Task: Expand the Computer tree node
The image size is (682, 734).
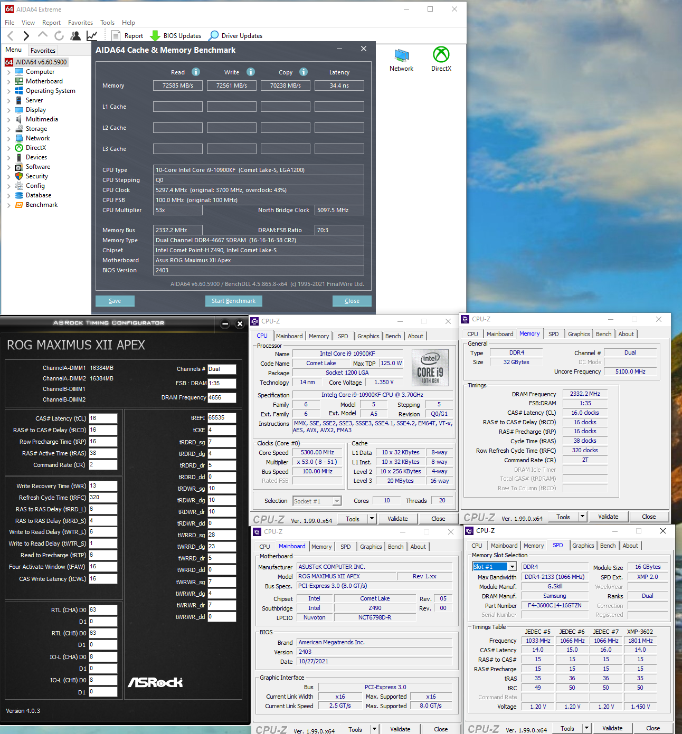Action: 8,72
